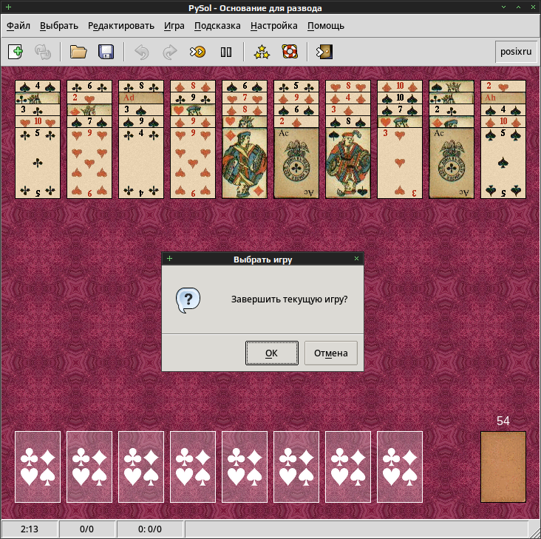Click the Выбрать игру dialog menu plus icon
This screenshot has width=541, height=539.
169,259
